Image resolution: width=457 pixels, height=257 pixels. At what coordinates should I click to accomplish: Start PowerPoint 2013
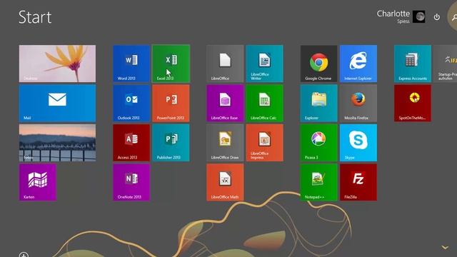pos(171,103)
